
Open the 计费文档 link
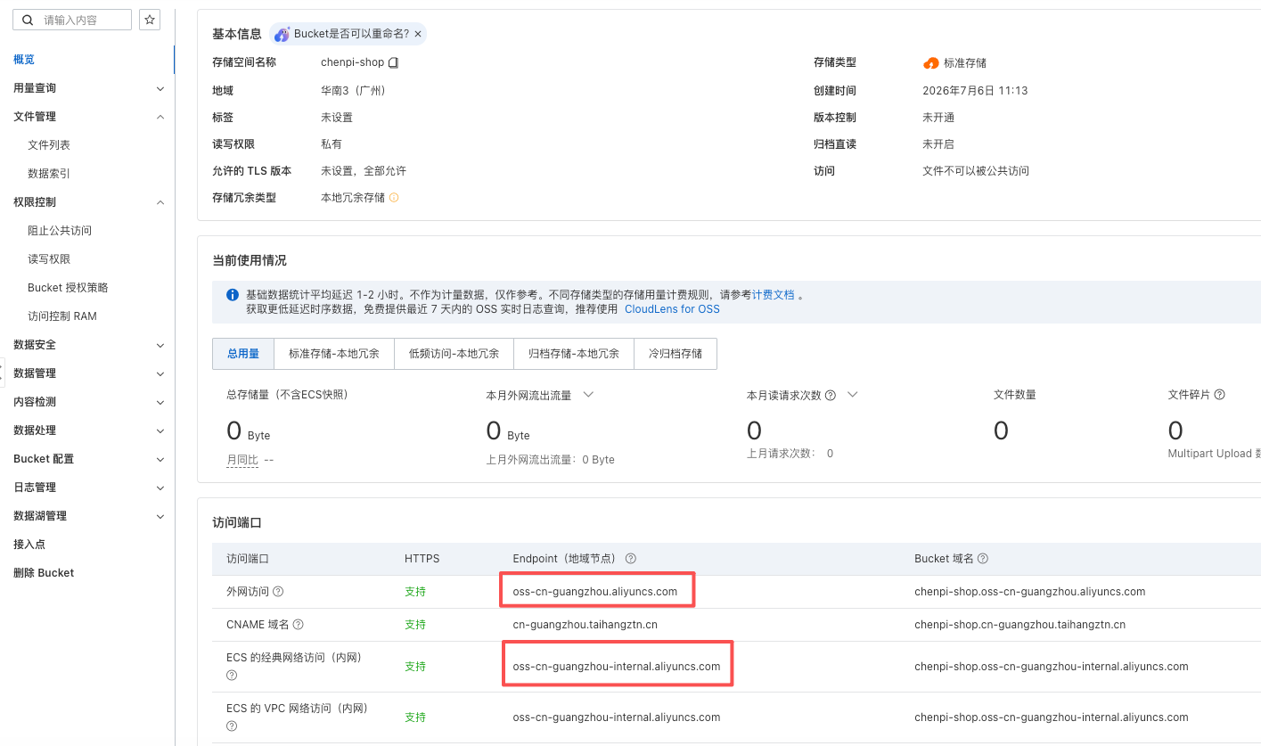tap(774, 294)
